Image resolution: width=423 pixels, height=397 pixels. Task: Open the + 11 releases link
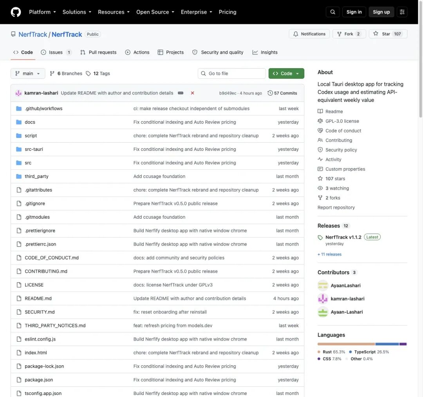tap(329, 254)
